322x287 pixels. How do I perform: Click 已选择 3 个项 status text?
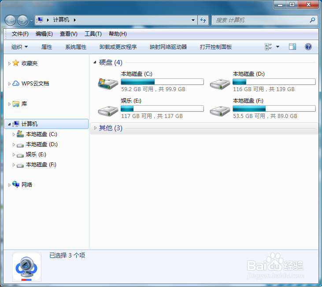coord(67,255)
